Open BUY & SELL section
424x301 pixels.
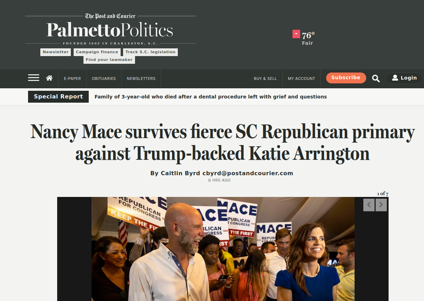point(265,78)
